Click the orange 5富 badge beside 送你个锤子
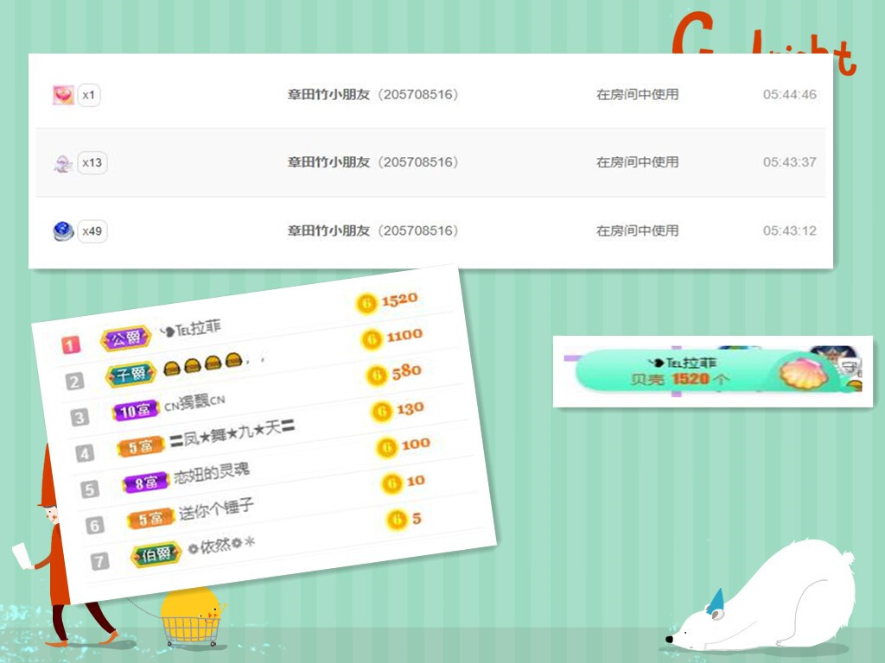This screenshot has width=885, height=663. coord(150,518)
